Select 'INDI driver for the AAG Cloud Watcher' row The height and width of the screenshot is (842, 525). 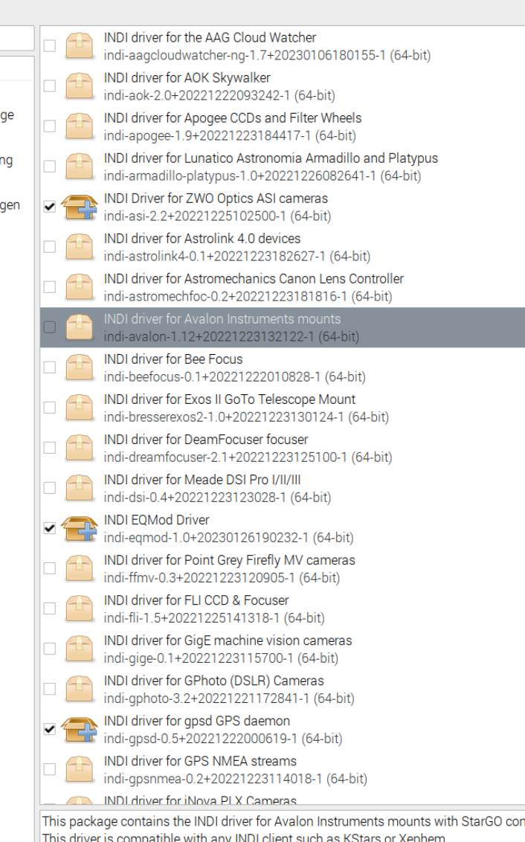(x=283, y=45)
